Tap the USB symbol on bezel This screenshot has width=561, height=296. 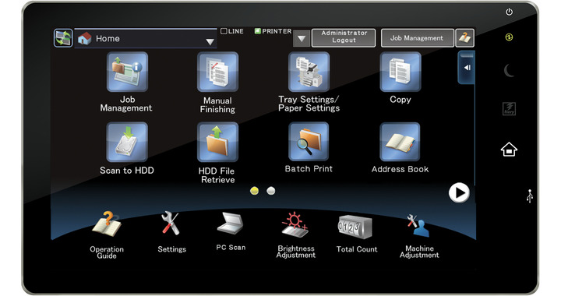click(530, 196)
